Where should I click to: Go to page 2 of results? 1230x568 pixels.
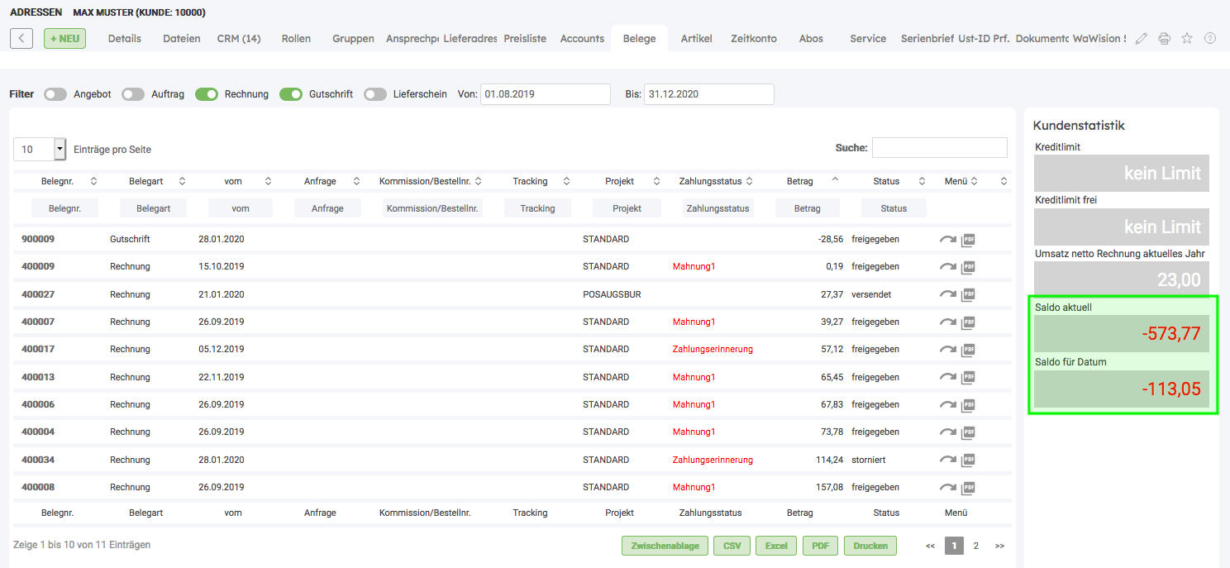tap(975, 546)
